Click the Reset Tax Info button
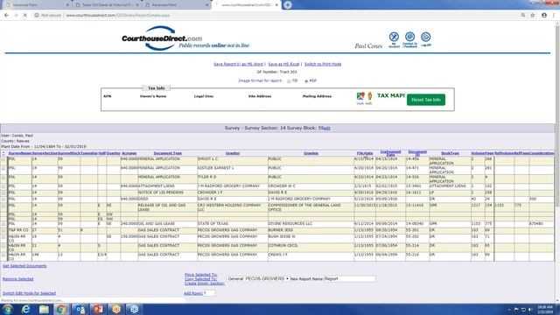The width and height of the screenshot is (560, 315). [426, 100]
